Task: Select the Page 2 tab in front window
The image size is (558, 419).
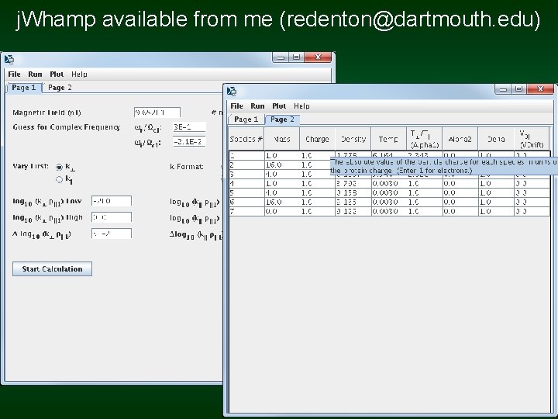Action: (283, 119)
